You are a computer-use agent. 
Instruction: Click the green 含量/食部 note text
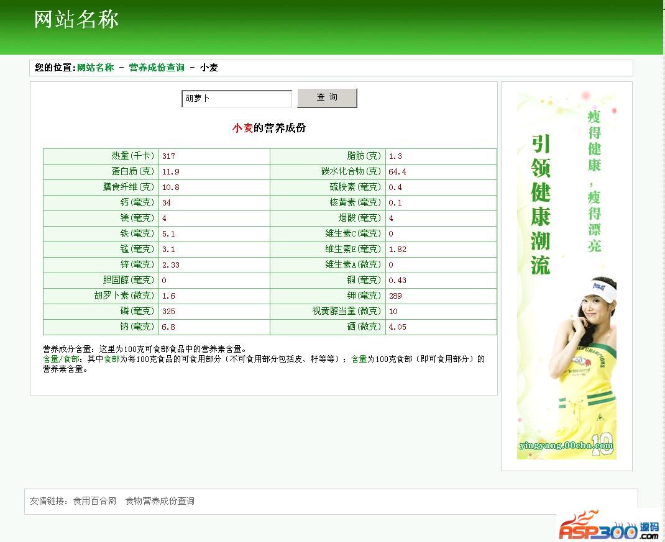coord(61,359)
